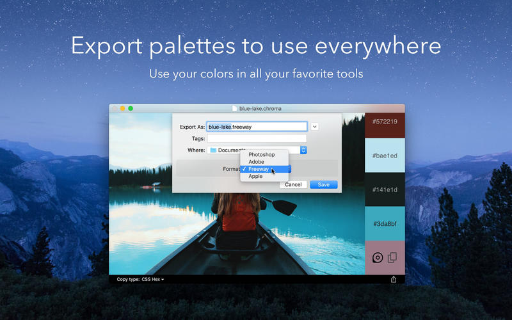Click the Export As filename field

click(257, 127)
